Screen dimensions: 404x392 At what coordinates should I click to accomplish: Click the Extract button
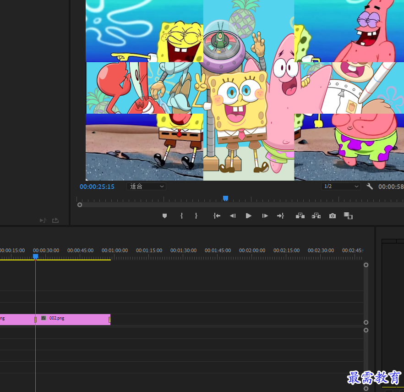(316, 216)
